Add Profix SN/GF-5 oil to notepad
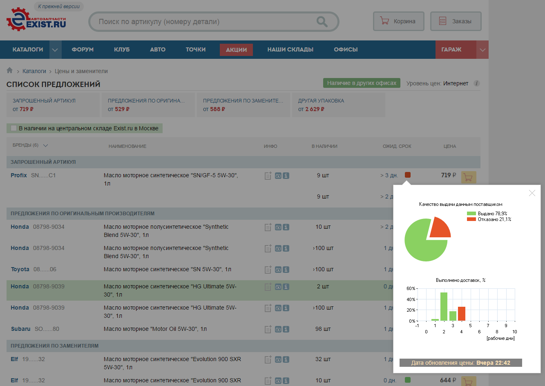Viewport: 545px width, 386px height. tap(268, 176)
